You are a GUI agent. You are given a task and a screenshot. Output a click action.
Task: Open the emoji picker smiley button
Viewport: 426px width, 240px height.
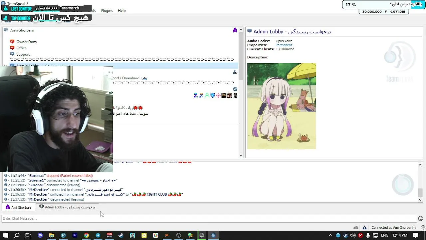click(x=421, y=219)
